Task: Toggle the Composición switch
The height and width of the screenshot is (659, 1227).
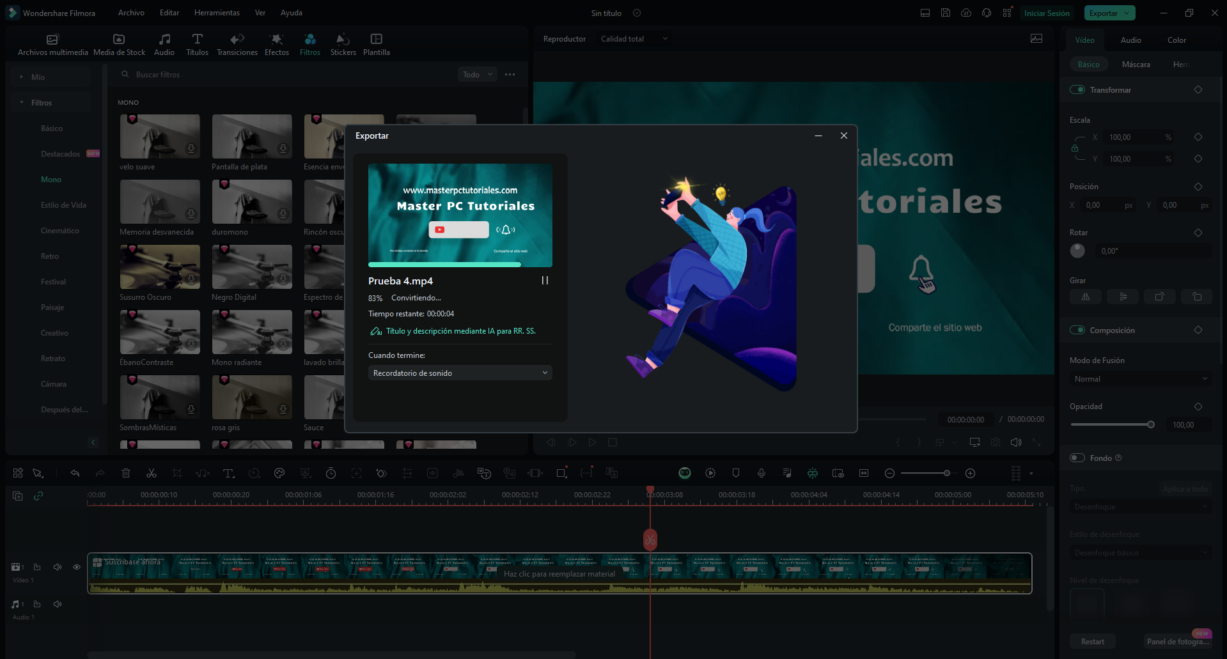Action: pos(1077,330)
